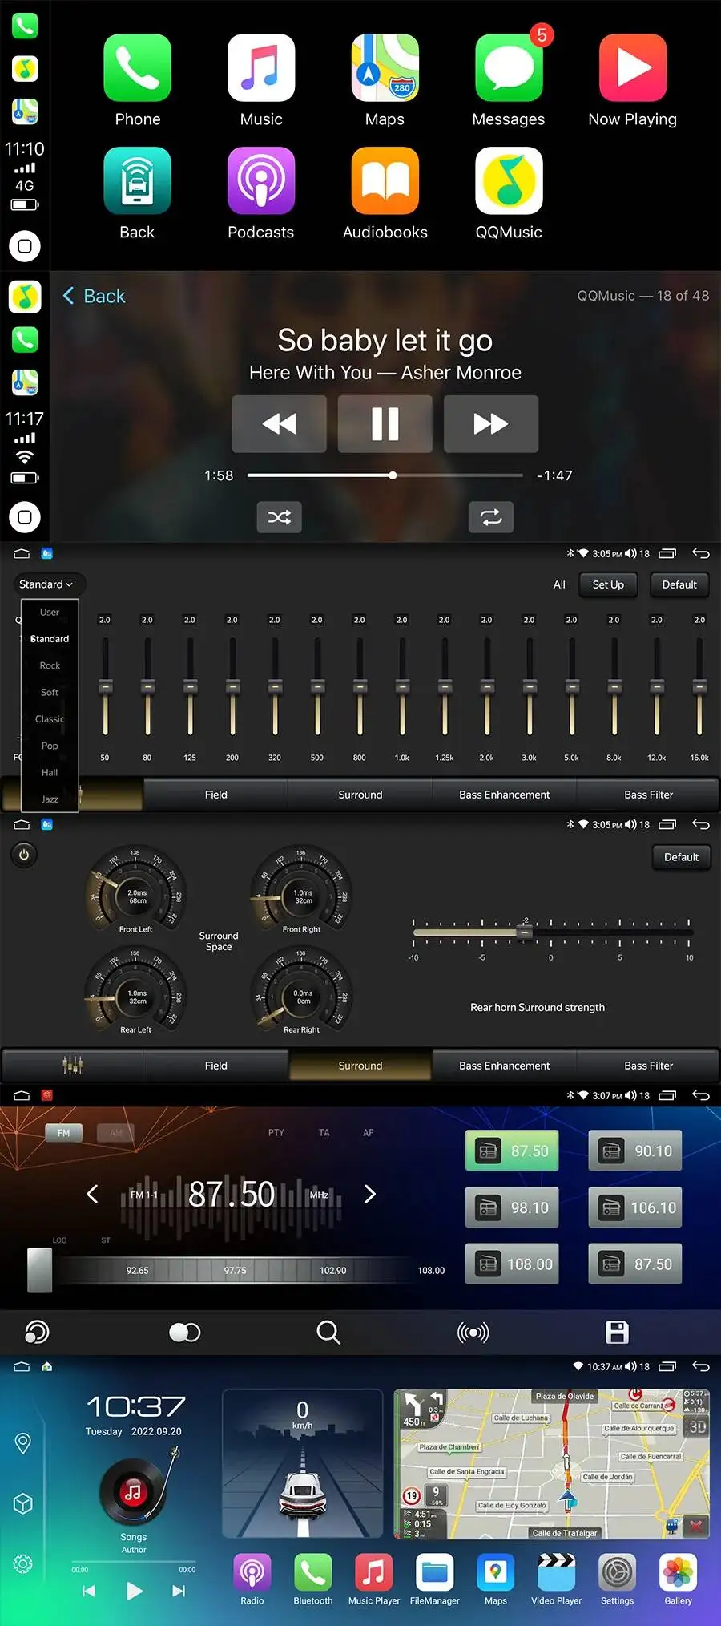Click the Set Up button
721x1626 pixels.
point(608,584)
